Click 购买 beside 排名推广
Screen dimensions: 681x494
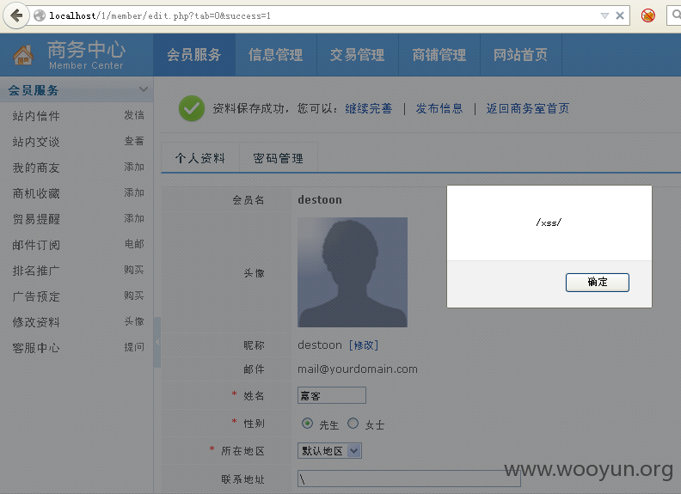pos(134,270)
